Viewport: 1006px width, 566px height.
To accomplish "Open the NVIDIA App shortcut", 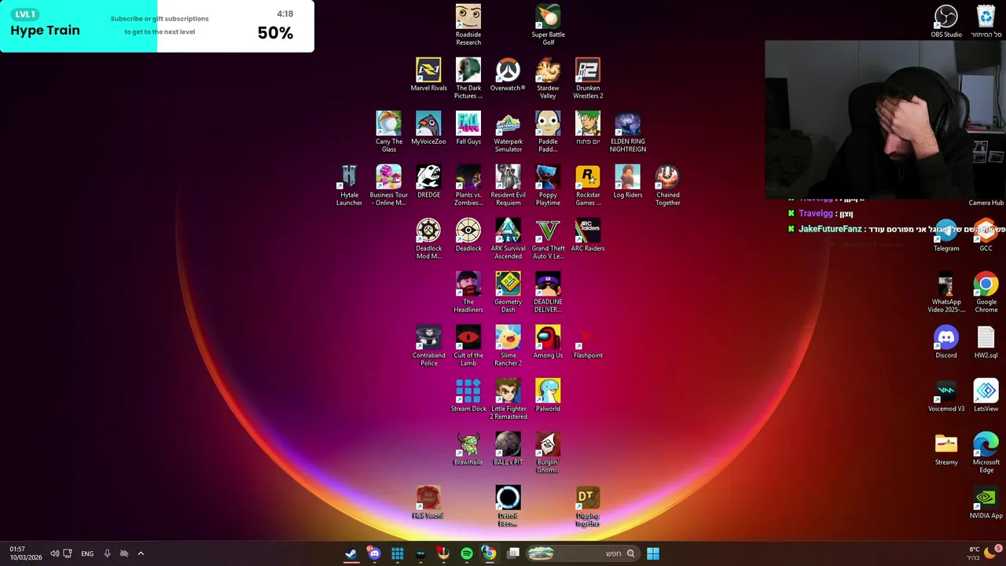I will coord(986,502).
